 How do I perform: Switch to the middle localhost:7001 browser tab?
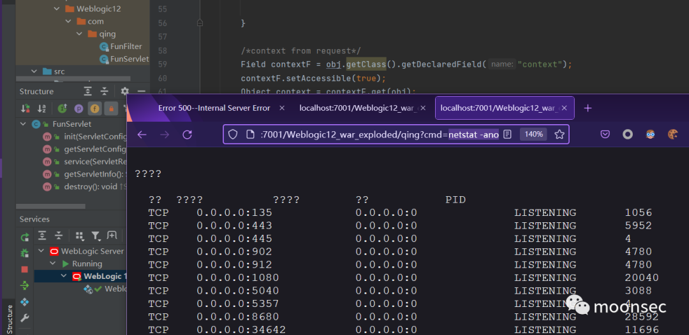point(357,108)
